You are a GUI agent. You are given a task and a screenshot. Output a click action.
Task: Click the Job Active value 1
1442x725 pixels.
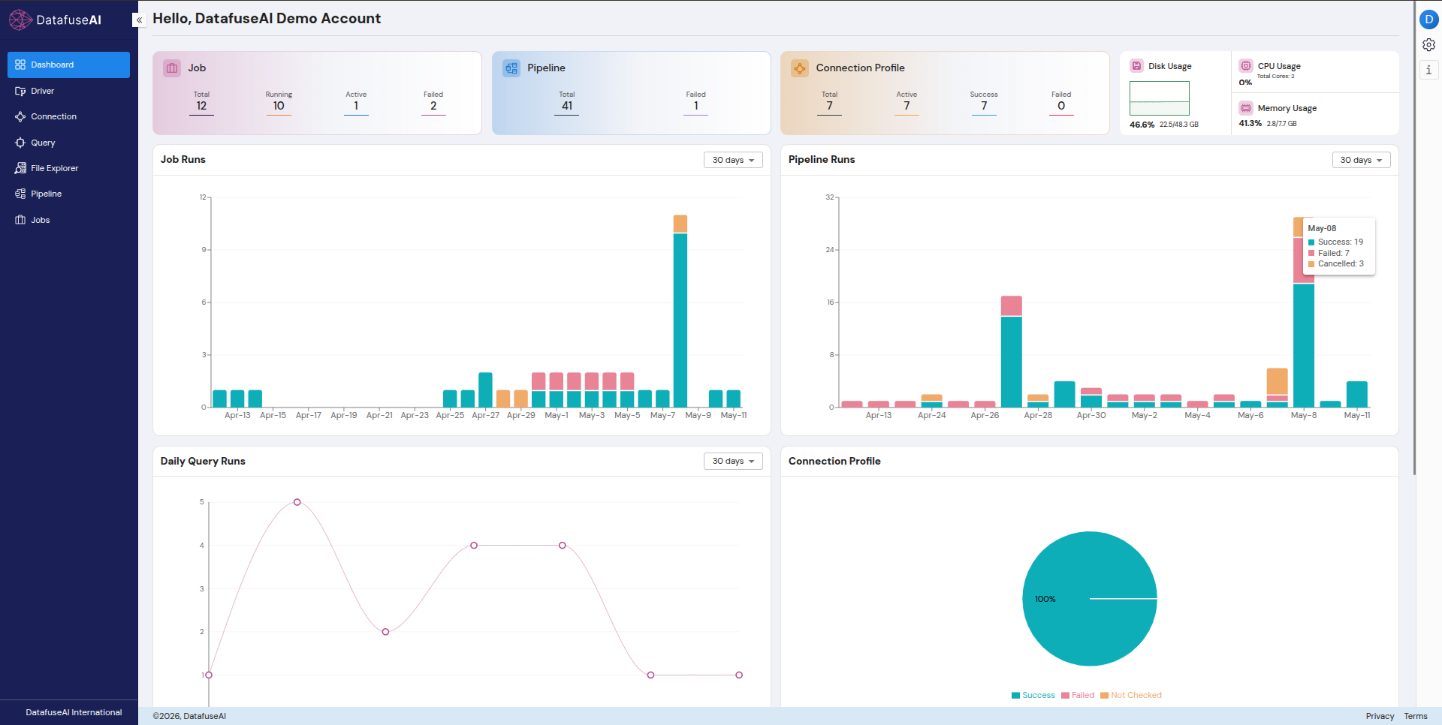[x=356, y=106]
